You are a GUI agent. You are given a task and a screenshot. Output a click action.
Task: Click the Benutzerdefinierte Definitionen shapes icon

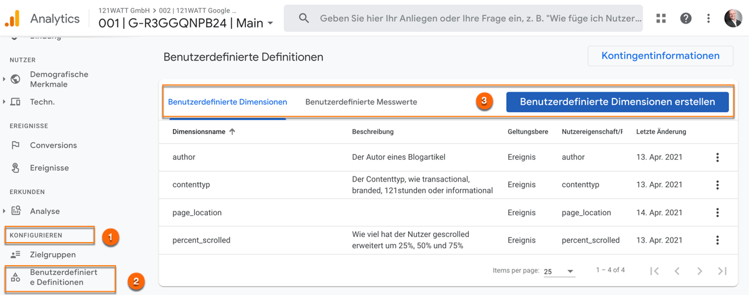click(x=16, y=278)
